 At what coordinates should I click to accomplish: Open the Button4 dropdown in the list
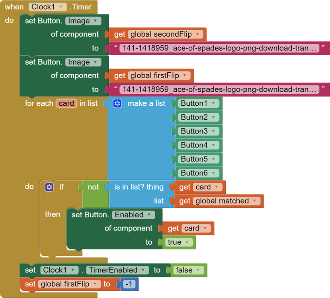[213, 145]
